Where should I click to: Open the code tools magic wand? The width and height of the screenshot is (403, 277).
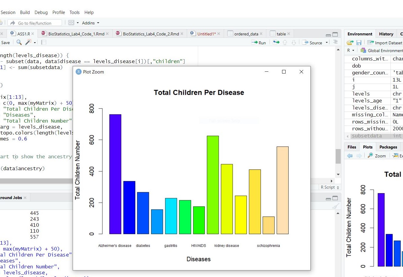29,43
